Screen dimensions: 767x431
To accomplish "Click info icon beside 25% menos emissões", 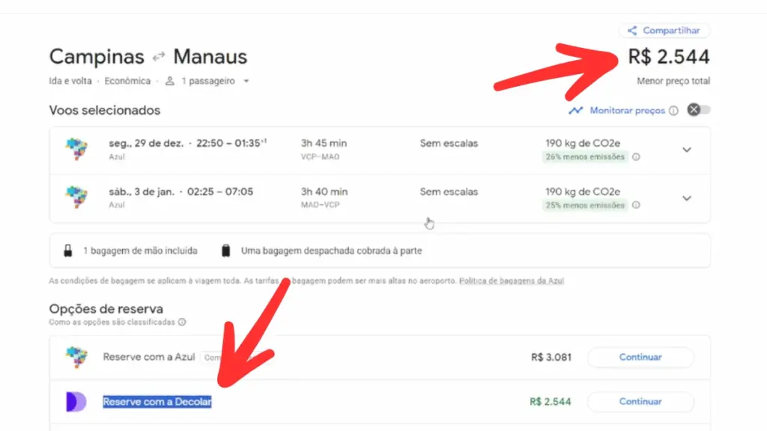I will [636, 205].
